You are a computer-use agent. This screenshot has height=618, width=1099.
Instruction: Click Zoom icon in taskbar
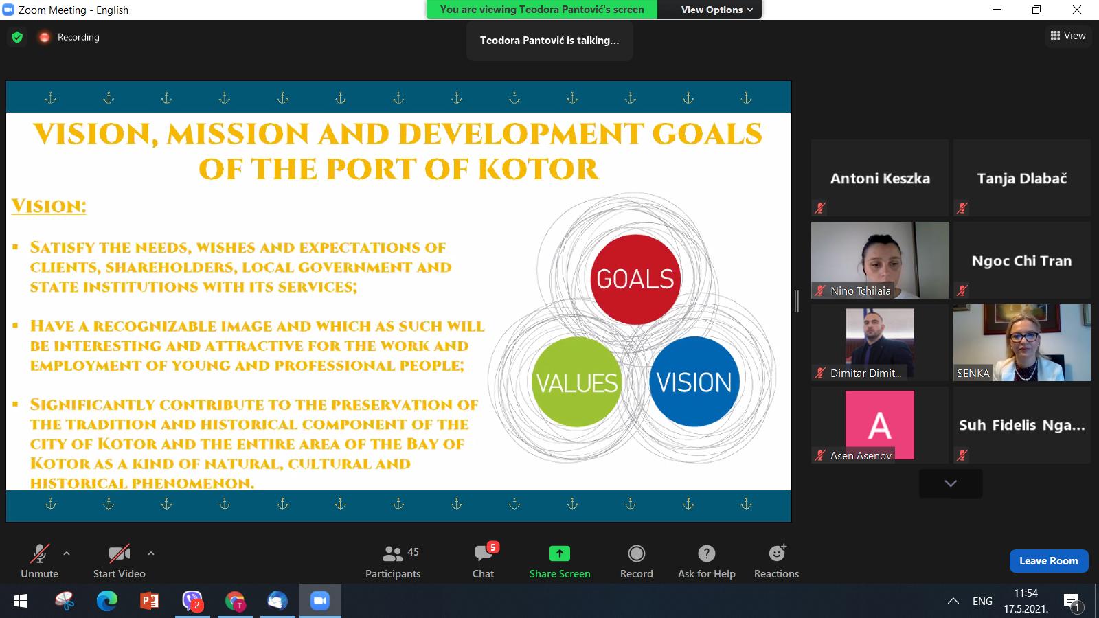[x=320, y=602]
